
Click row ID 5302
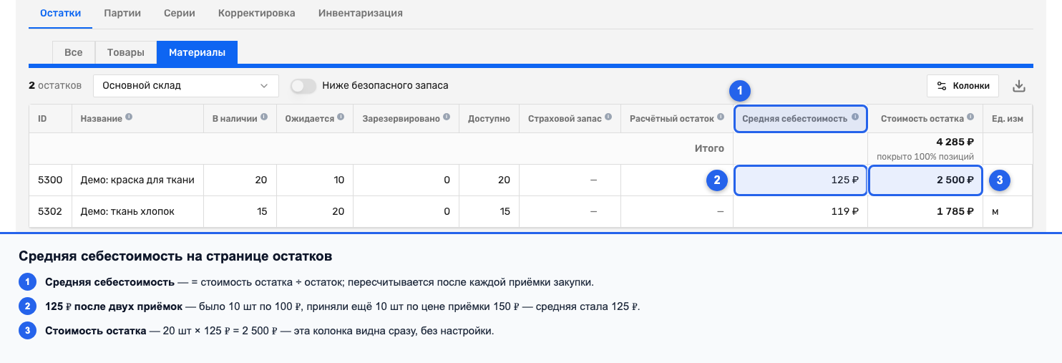(50, 212)
